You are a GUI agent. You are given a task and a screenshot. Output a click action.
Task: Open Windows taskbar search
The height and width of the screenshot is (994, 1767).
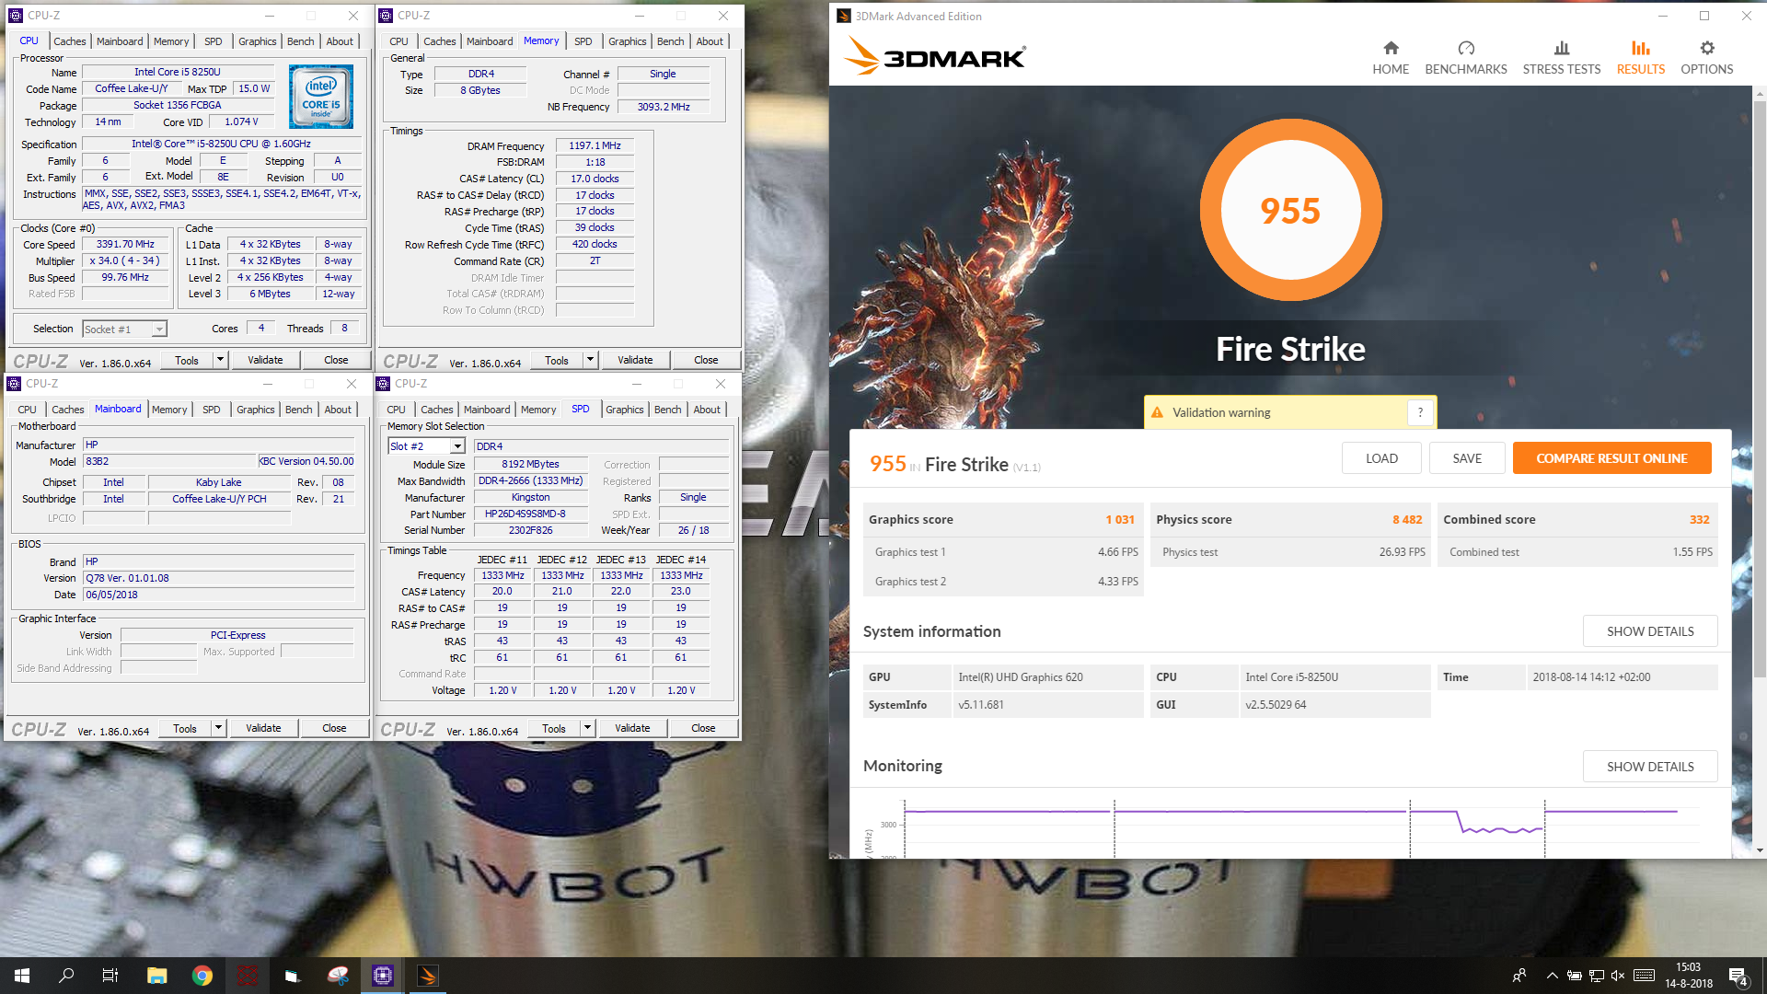66,976
